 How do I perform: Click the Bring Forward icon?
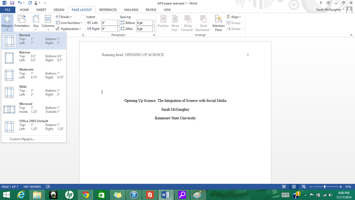(188, 23)
